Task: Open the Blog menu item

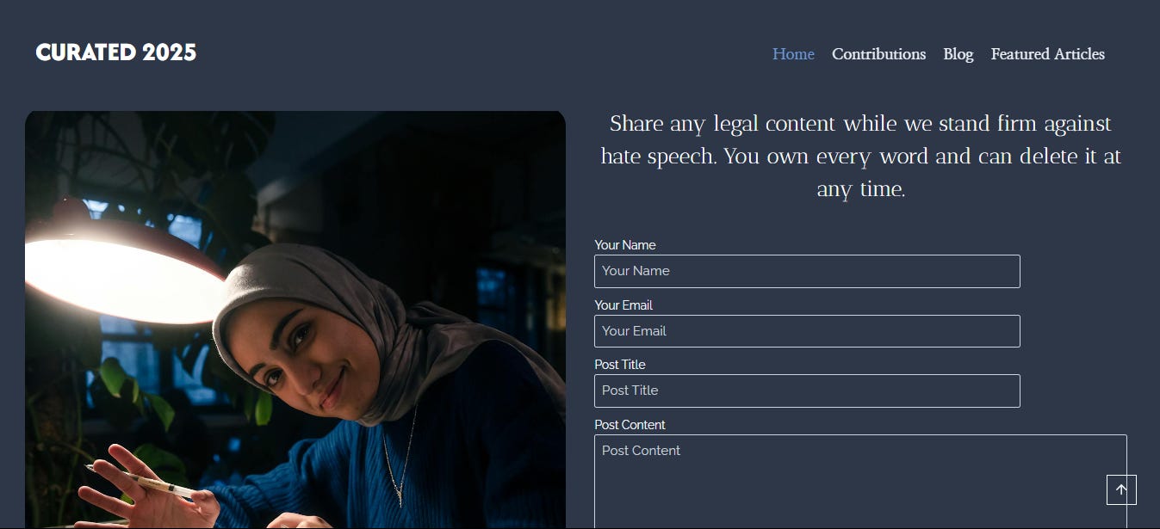Action: [x=958, y=54]
